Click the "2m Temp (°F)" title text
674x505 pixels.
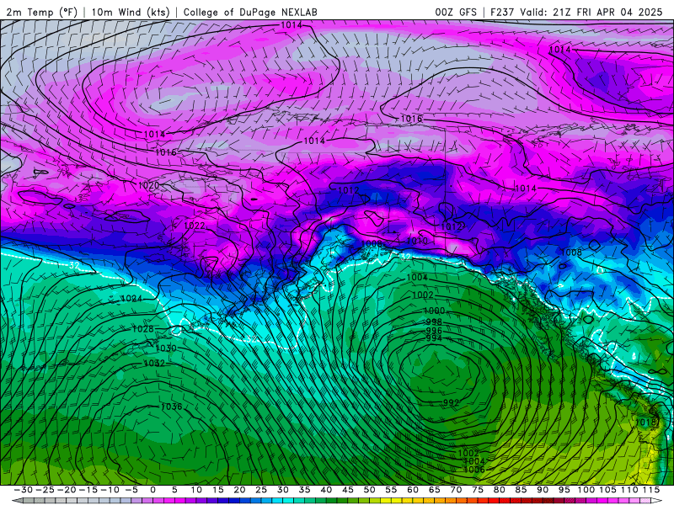[x=42, y=12]
